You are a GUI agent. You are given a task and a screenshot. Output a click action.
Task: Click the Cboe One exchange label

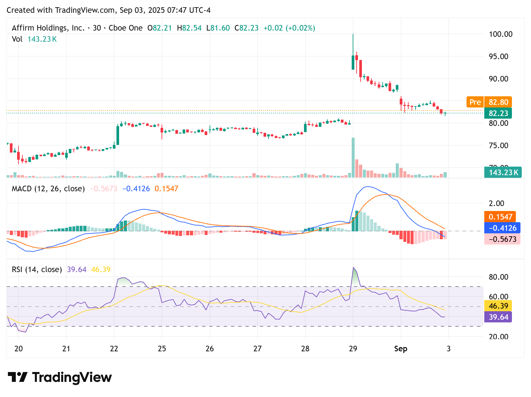tap(125, 28)
